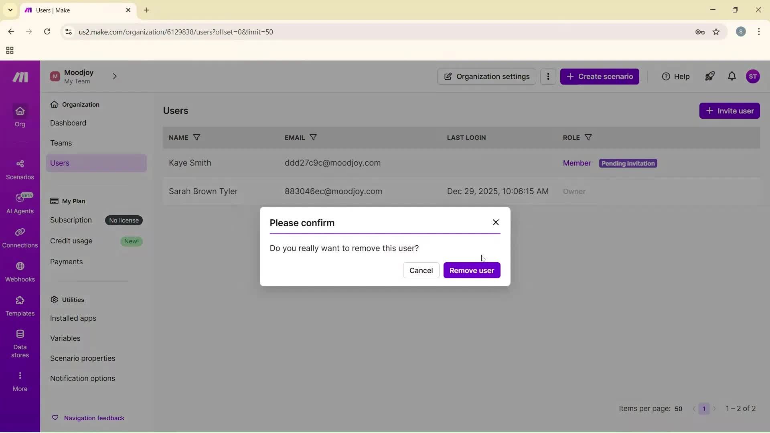Viewport: 770px width, 433px height.
Task: Open the items per page dropdown
Action: (679, 409)
